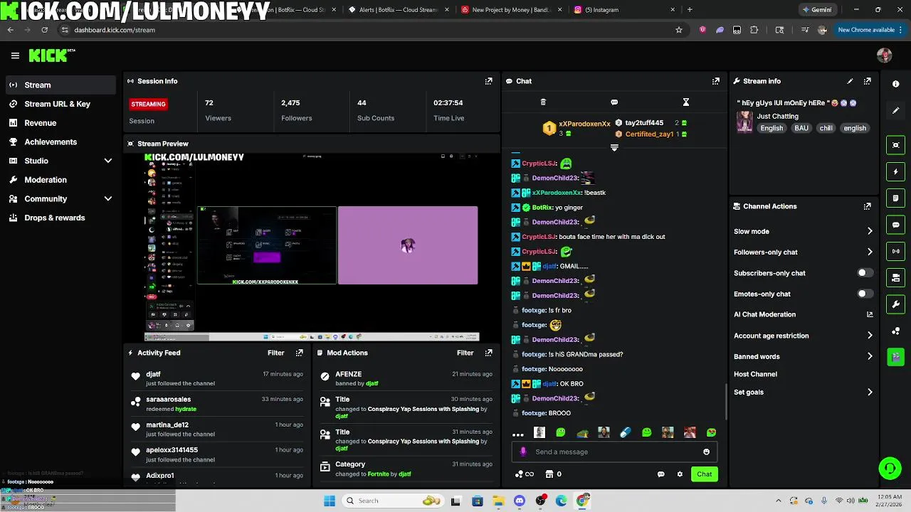911x512 pixels.
Task: Click the lightning bolt icon in right sidebar
Action: [895, 172]
